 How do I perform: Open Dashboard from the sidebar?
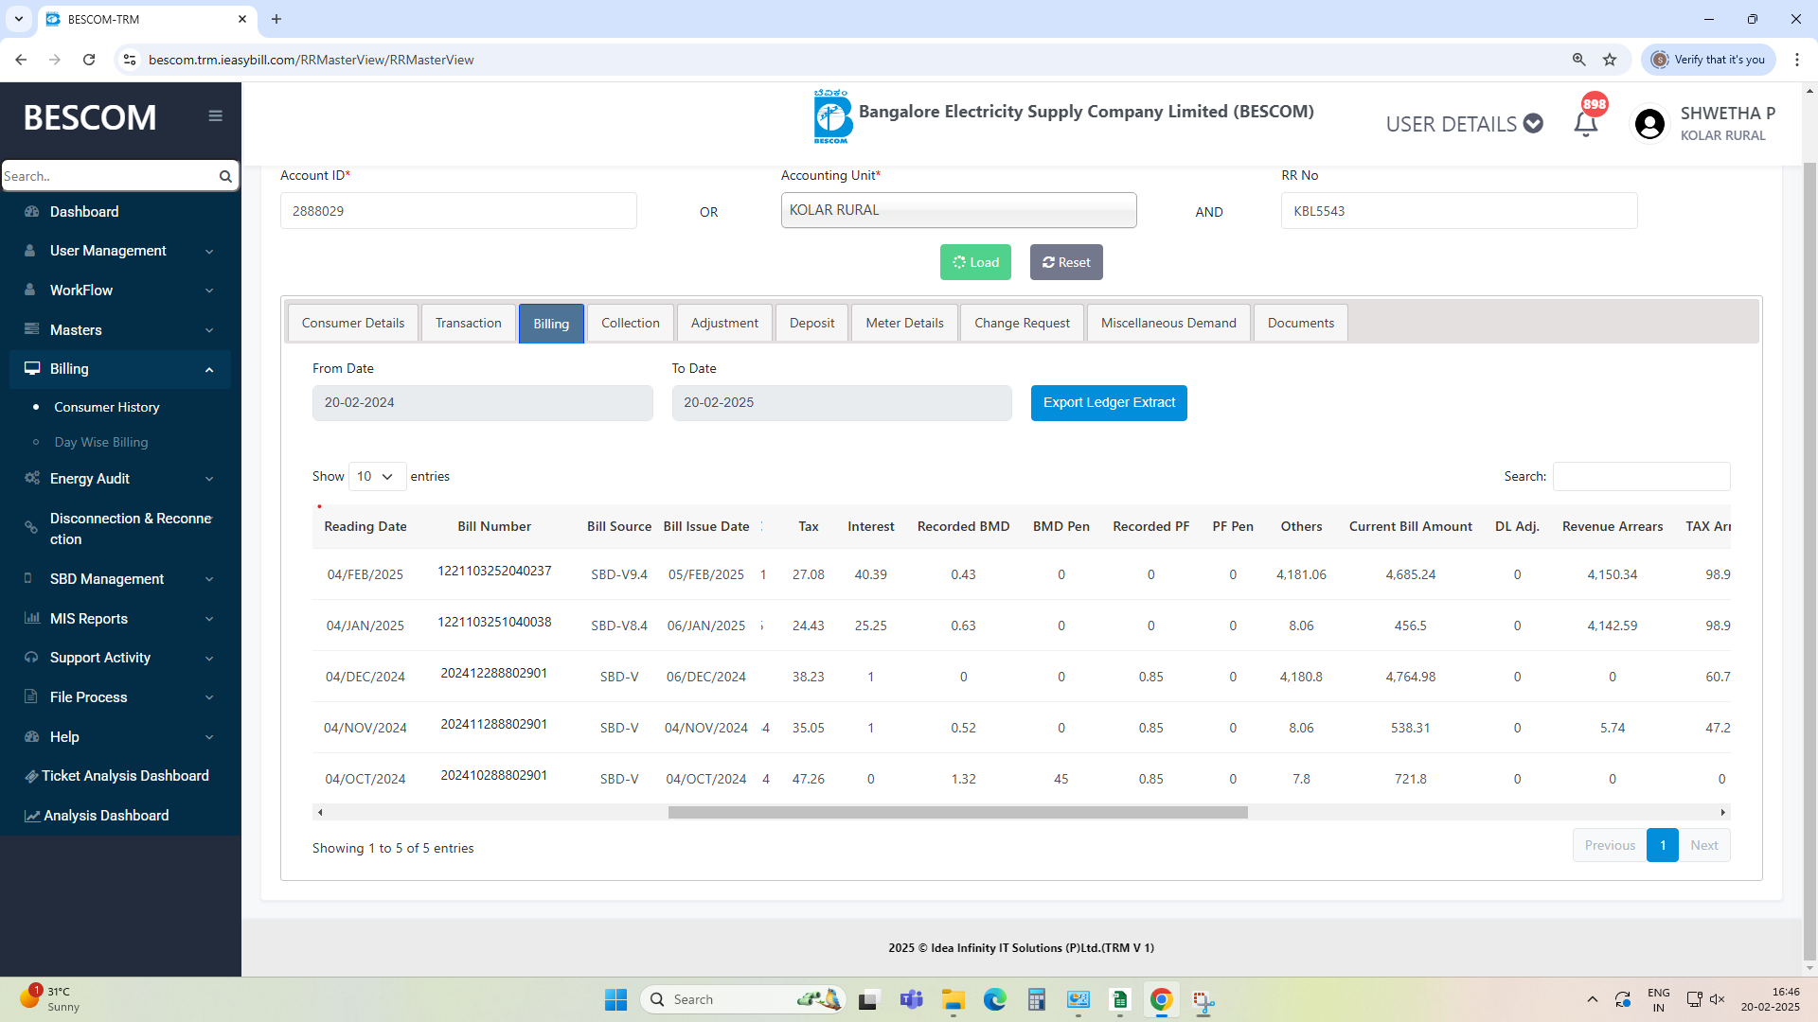(84, 212)
